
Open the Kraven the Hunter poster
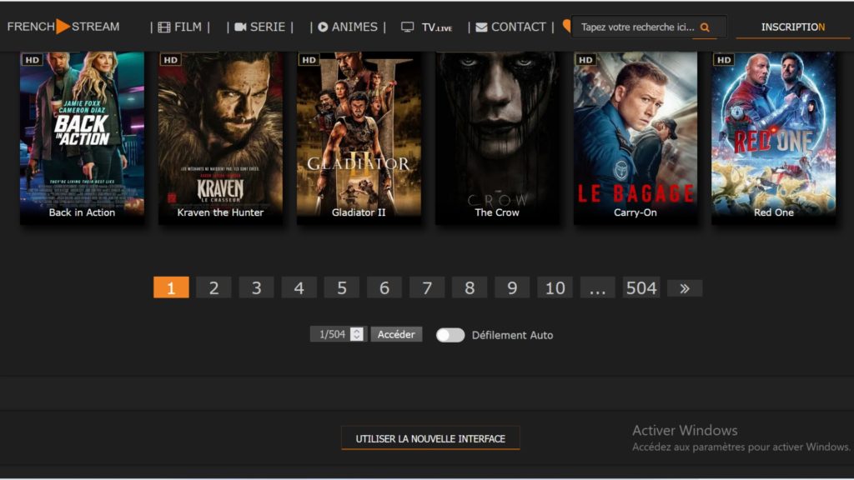[220, 133]
